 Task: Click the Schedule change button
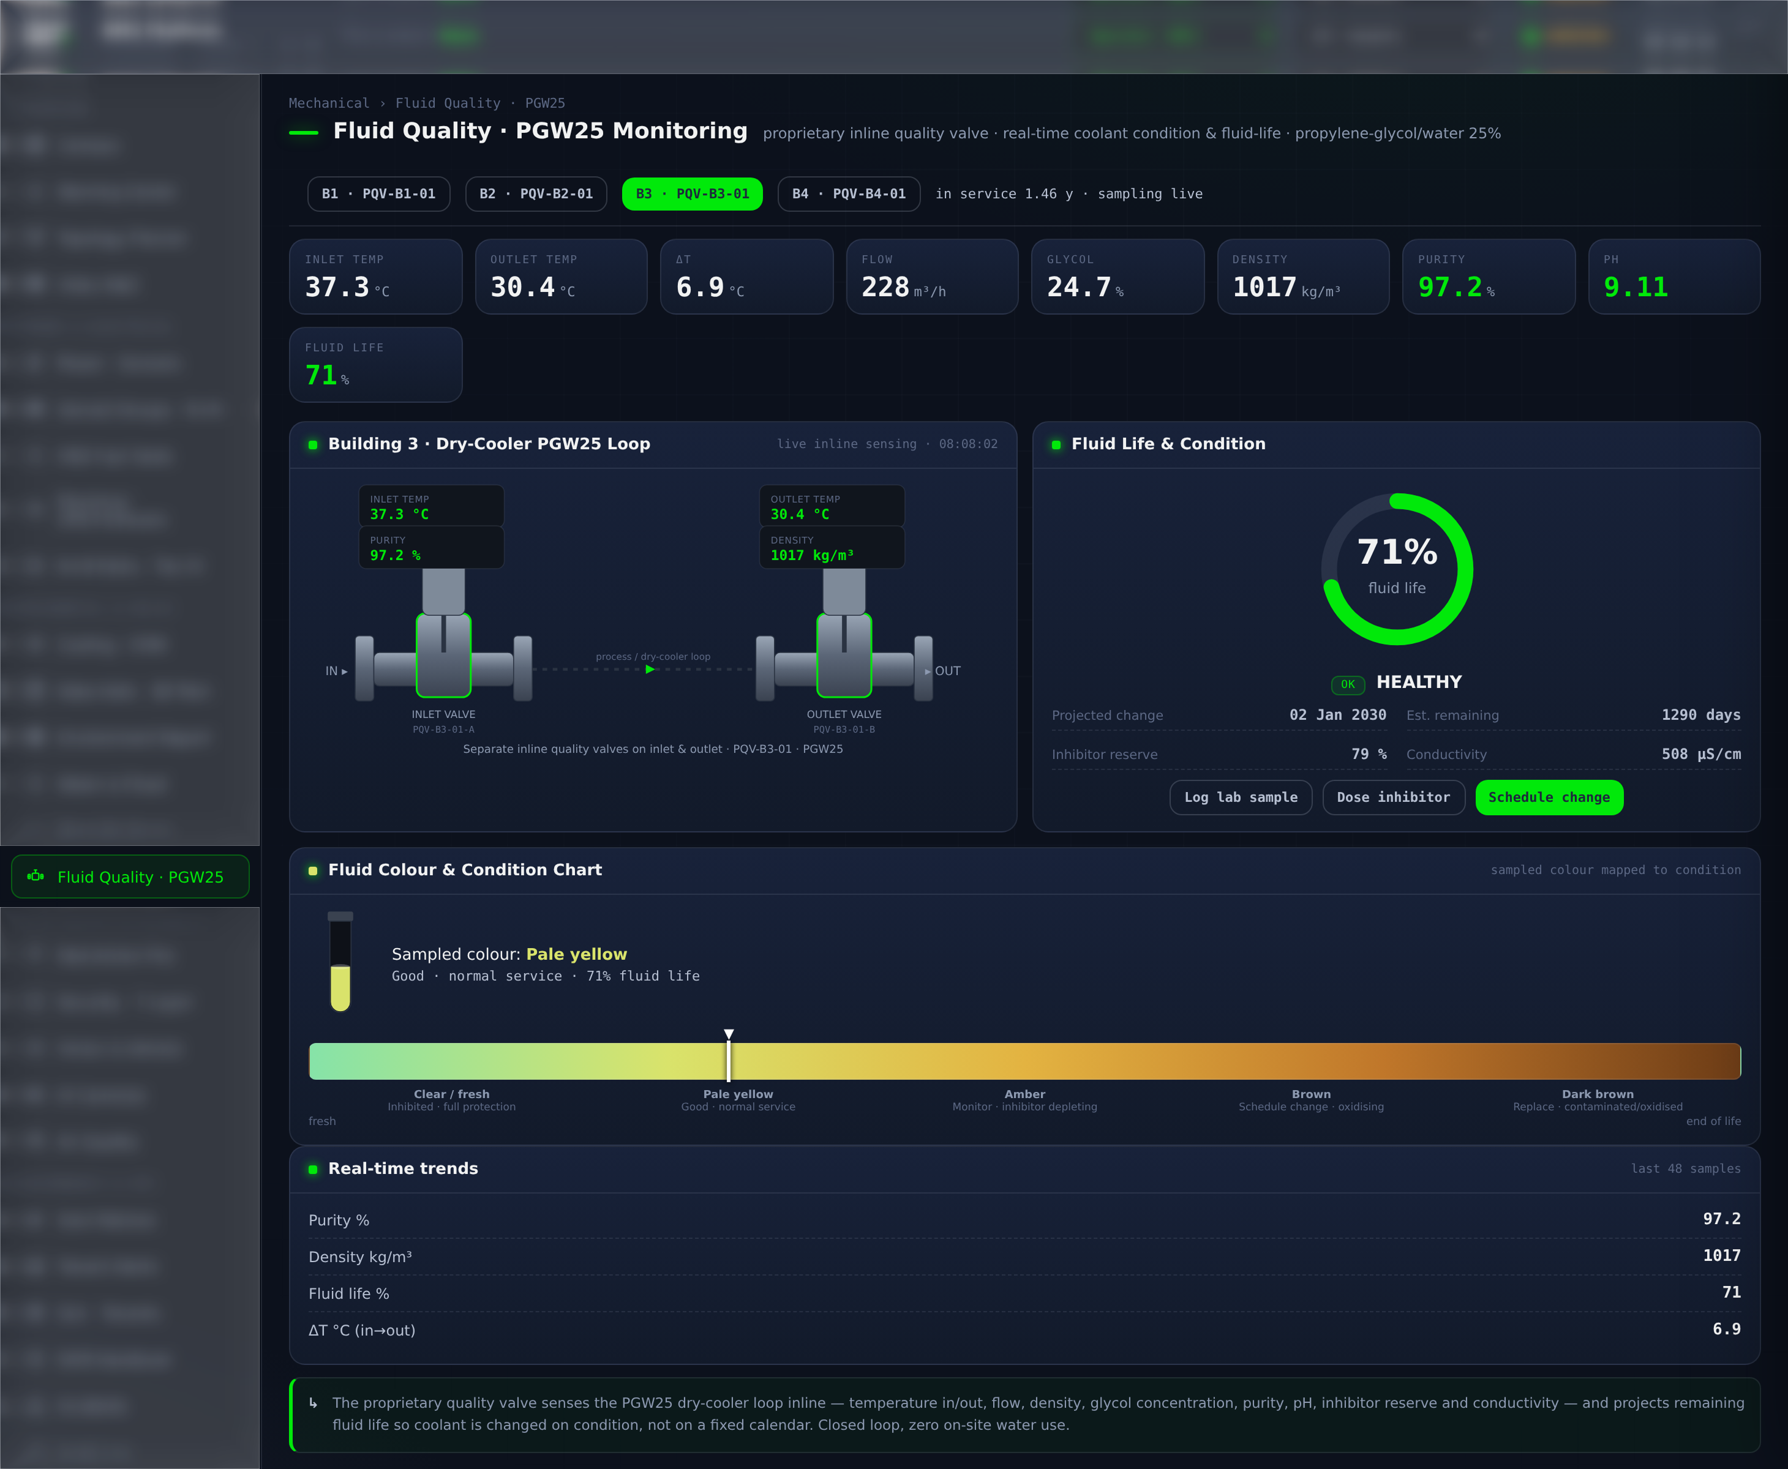[1549, 797]
